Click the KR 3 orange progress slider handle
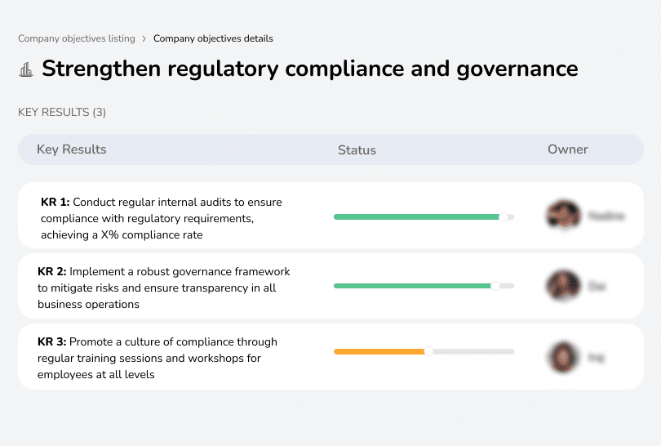The height and width of the screenshot is (446, 661). coord(428,351)
